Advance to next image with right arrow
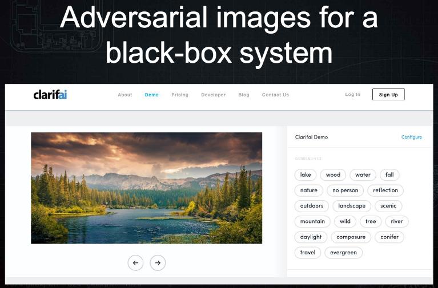This screenshot has width=438, height=288. (x=158, y=262)
